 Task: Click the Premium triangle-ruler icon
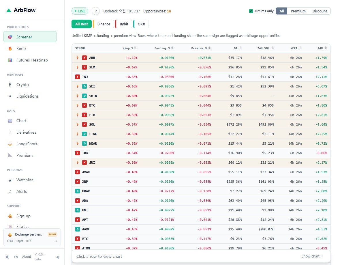click(10, 155)
